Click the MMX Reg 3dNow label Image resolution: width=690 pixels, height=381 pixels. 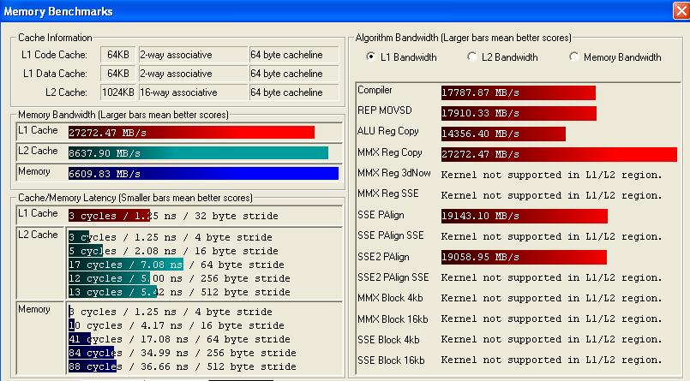click(x=393, y=173)
